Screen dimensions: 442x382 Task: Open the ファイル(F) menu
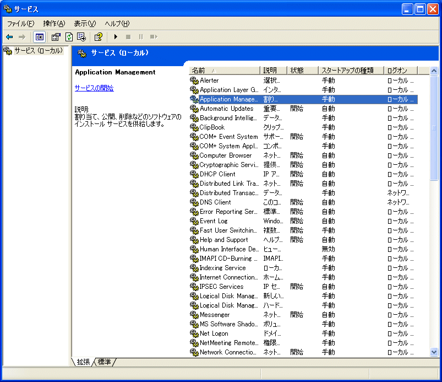(20, 24)
